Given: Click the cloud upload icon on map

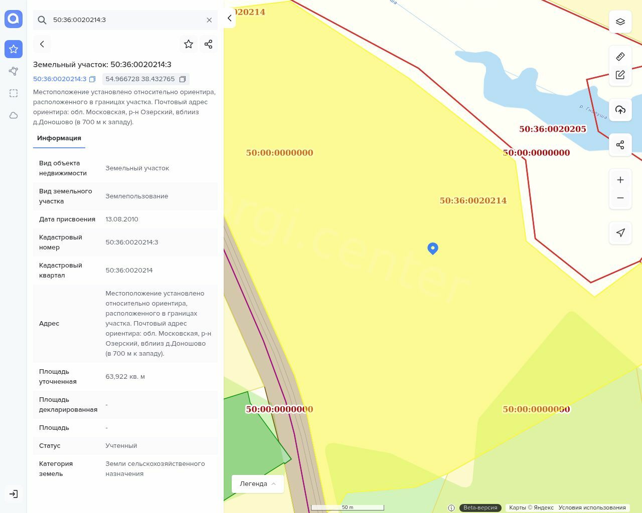Looking at the screenshot, I should [x=620, y=110].
